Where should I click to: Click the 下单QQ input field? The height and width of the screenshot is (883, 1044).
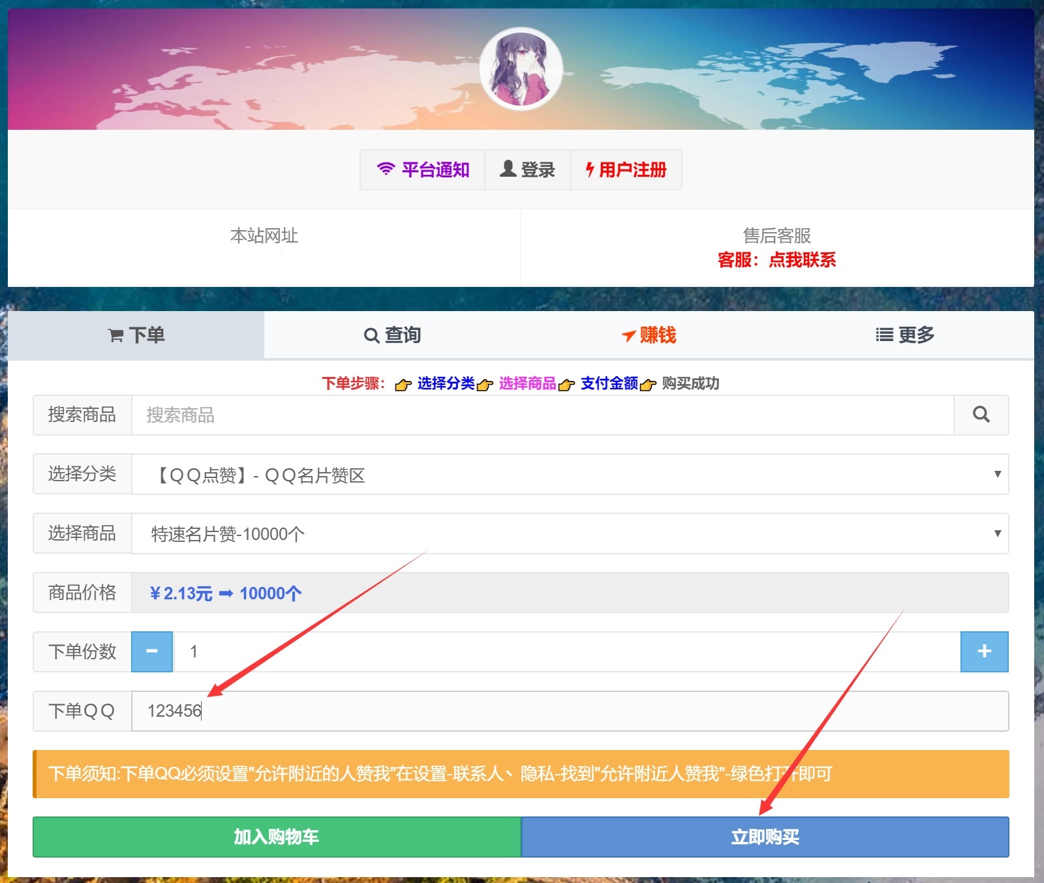point(570,711)
